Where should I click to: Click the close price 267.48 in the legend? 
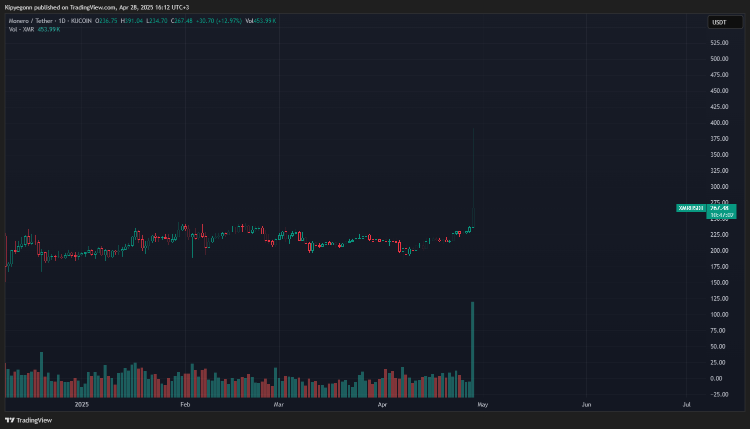click(x=183, y=20)
